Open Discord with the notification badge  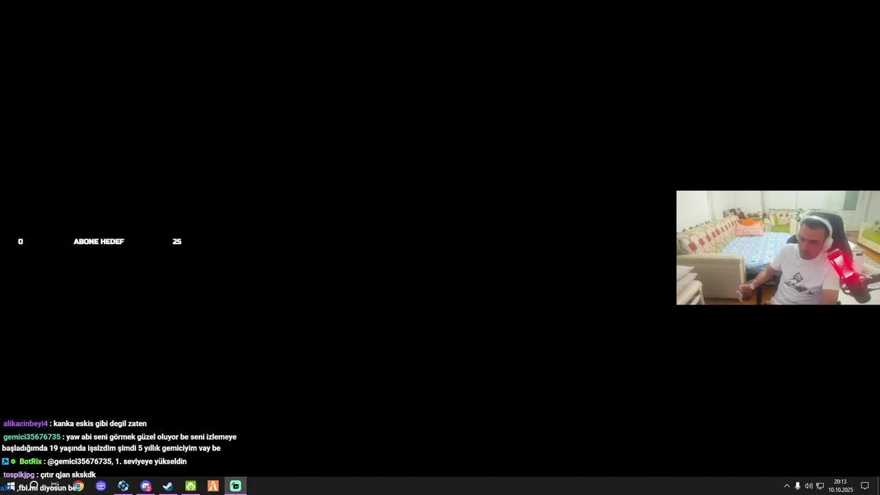(x=146, y=486)
